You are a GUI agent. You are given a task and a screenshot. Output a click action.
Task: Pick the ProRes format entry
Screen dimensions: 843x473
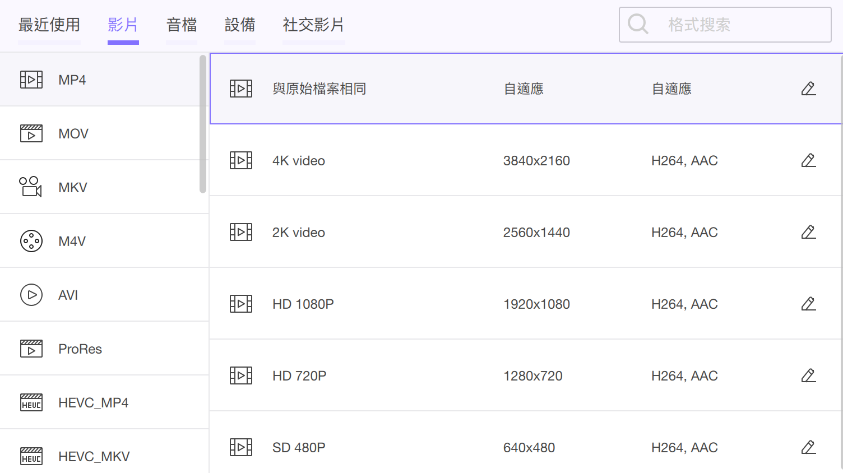(x=104, y=349)
